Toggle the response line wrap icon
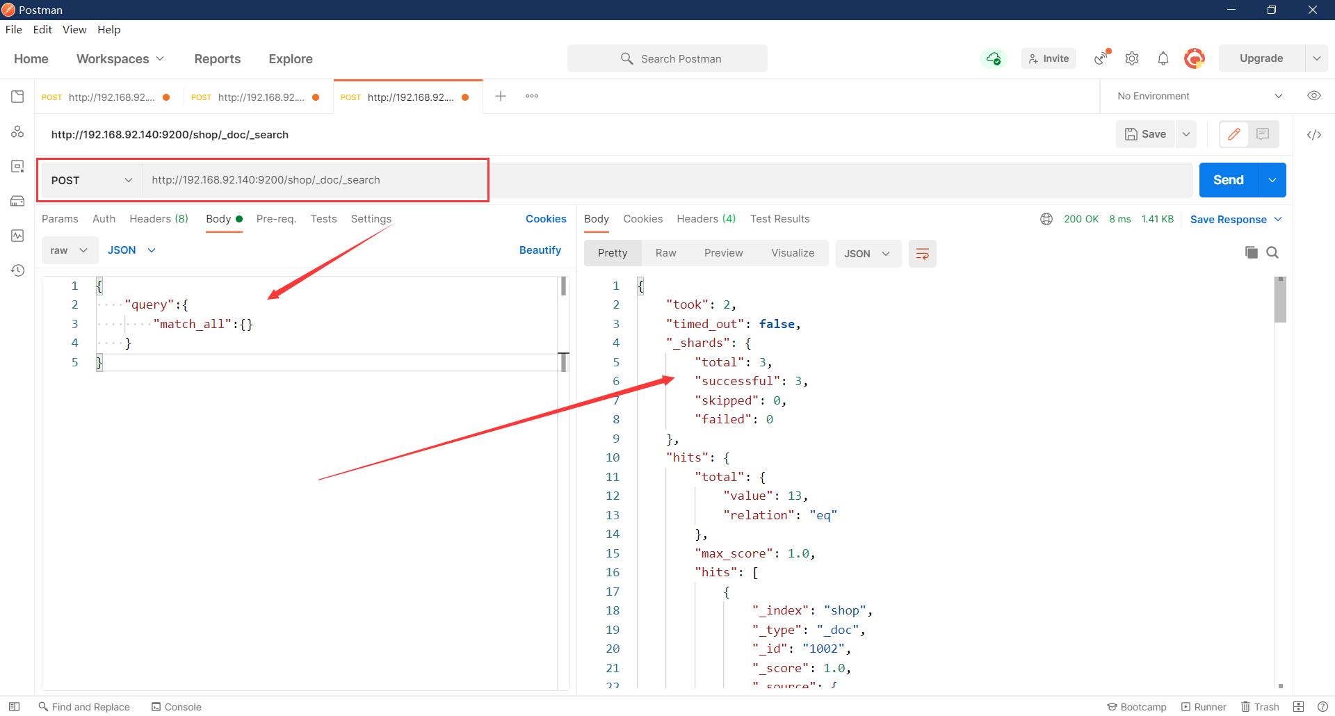 pos(923,254)
